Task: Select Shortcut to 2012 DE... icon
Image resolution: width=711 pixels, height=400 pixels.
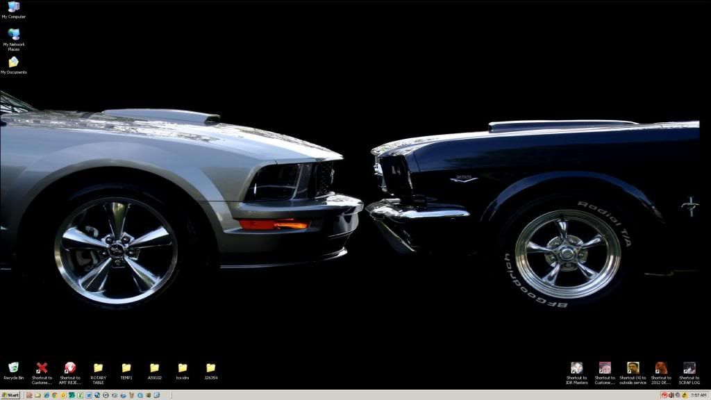Action: pos(661,373)
